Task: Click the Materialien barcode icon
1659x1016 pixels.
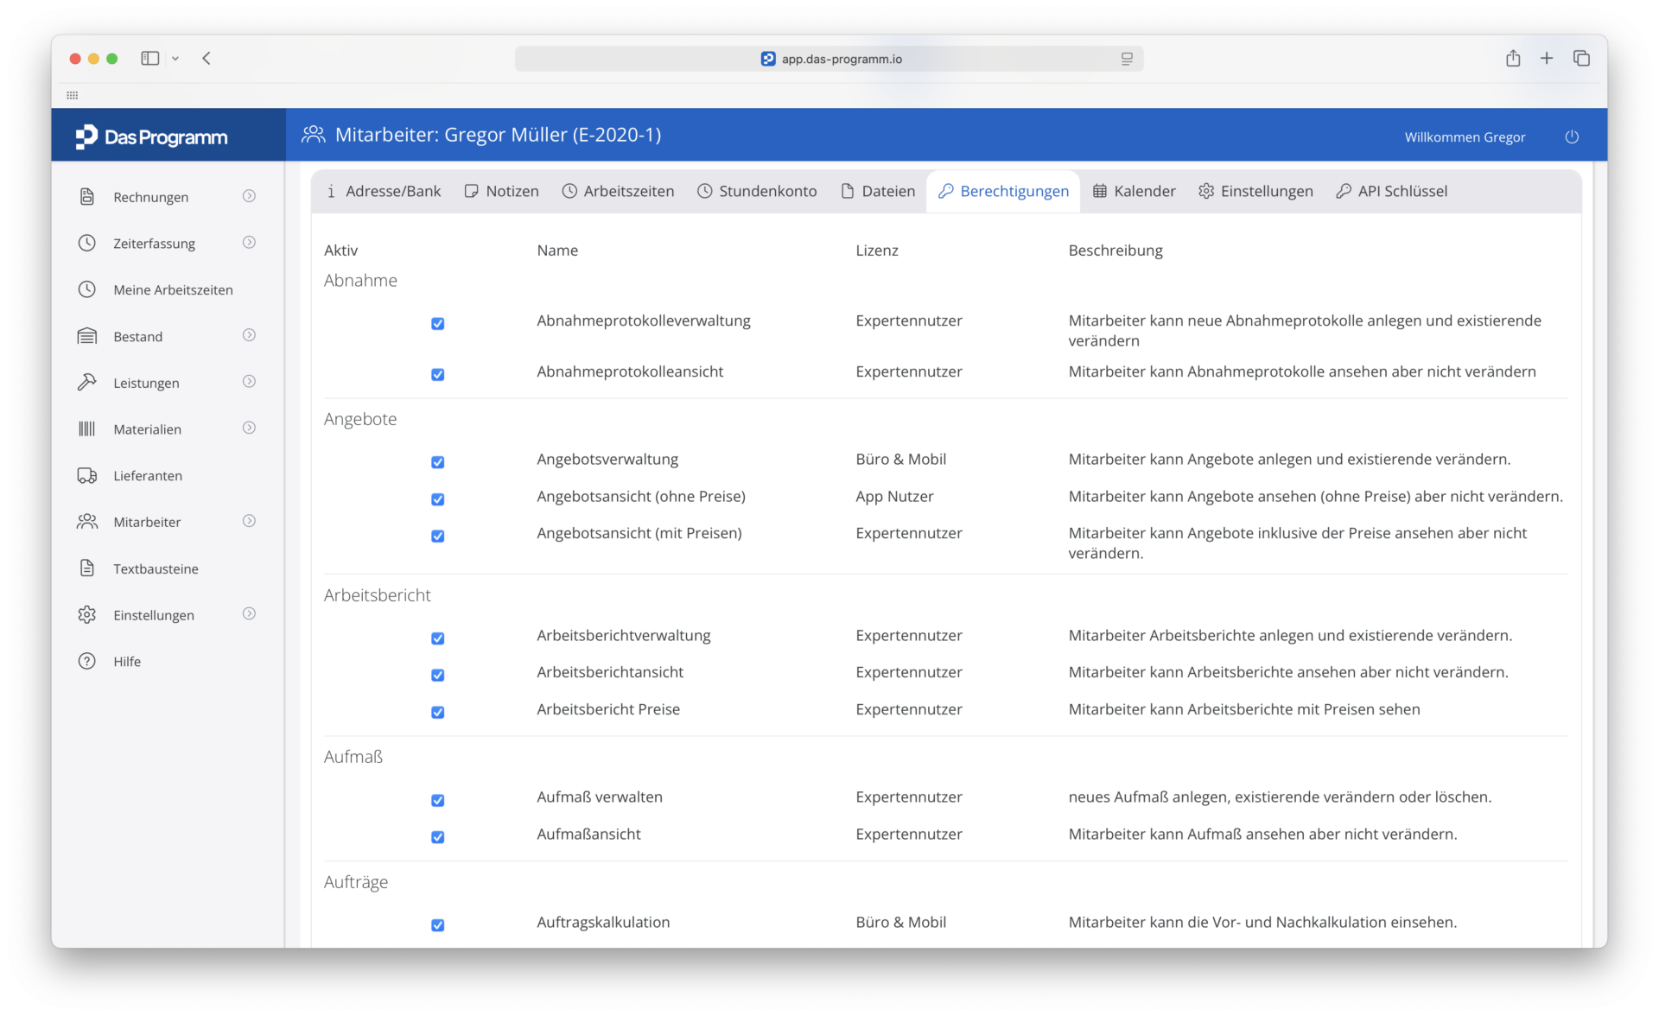Action: [87, 429]
